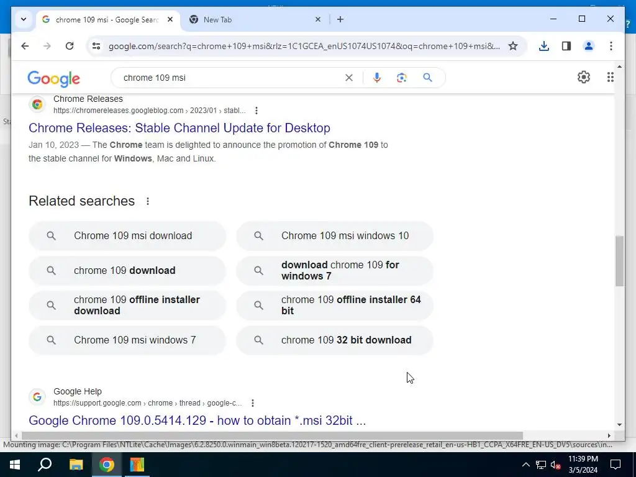
Task: Show hidden system tray icons
Action: click(x=525, y=465)
